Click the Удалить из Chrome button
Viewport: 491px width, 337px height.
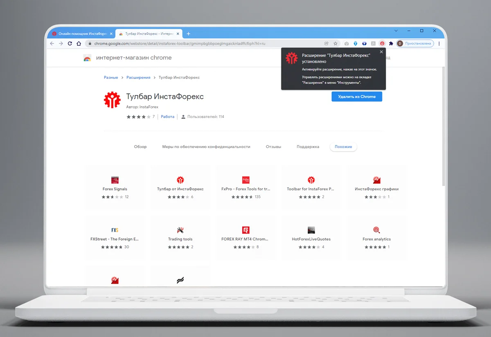(x=356, y=97)
